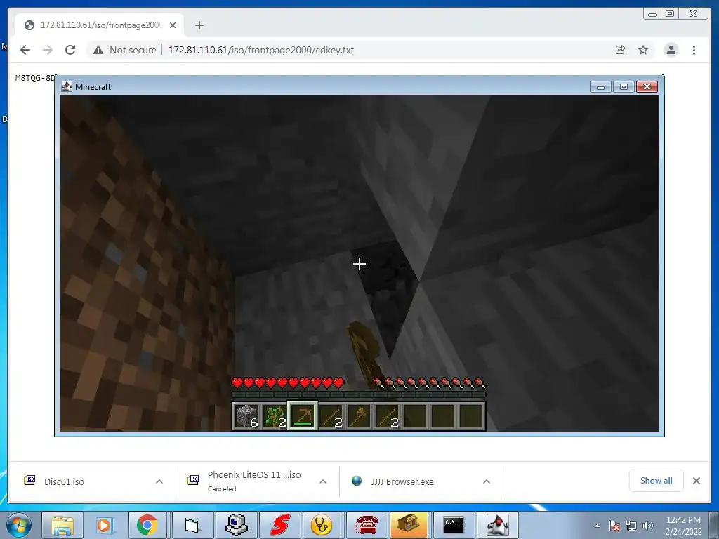Switch to Chrome in the taskbar

(147, 525)
